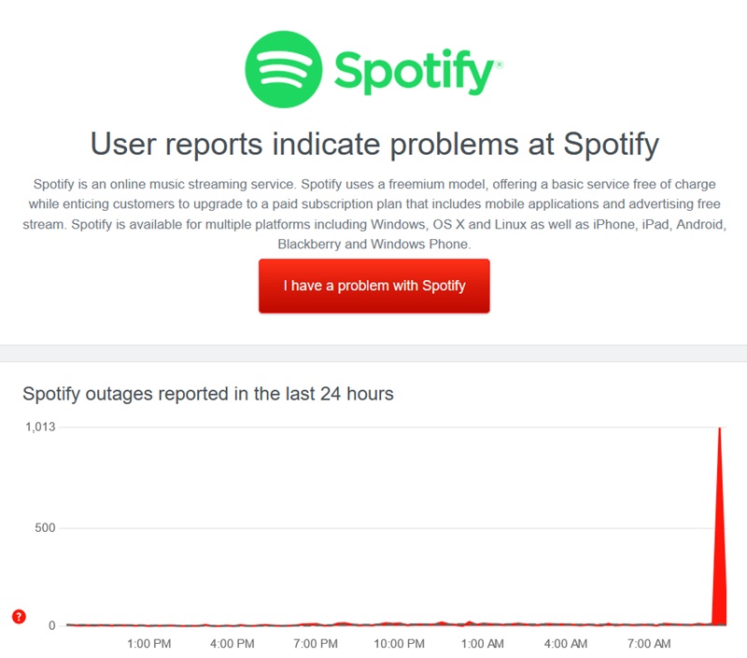Open the red question mark help icon
Screen dimensions: 747x658
(x=19, y=617)
